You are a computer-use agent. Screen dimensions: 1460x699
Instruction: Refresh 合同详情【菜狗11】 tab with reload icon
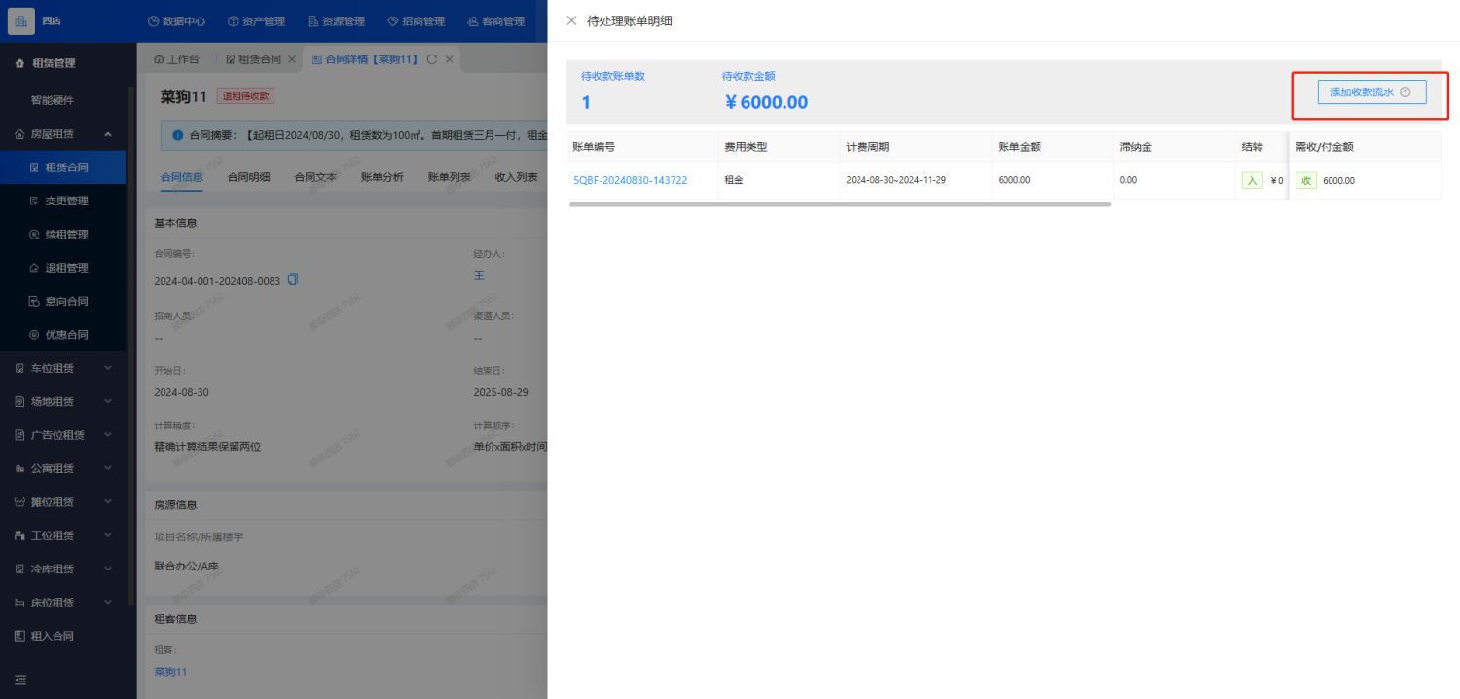point(431,59)
